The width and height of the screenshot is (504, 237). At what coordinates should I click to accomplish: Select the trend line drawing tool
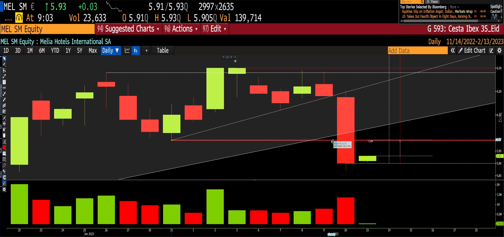click(4, 76)
